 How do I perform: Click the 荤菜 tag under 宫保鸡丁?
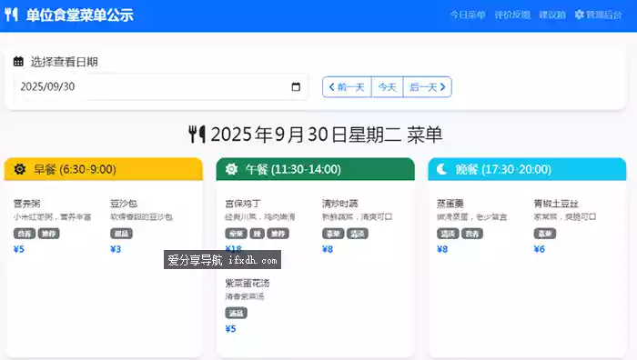(x=236, y=234)
